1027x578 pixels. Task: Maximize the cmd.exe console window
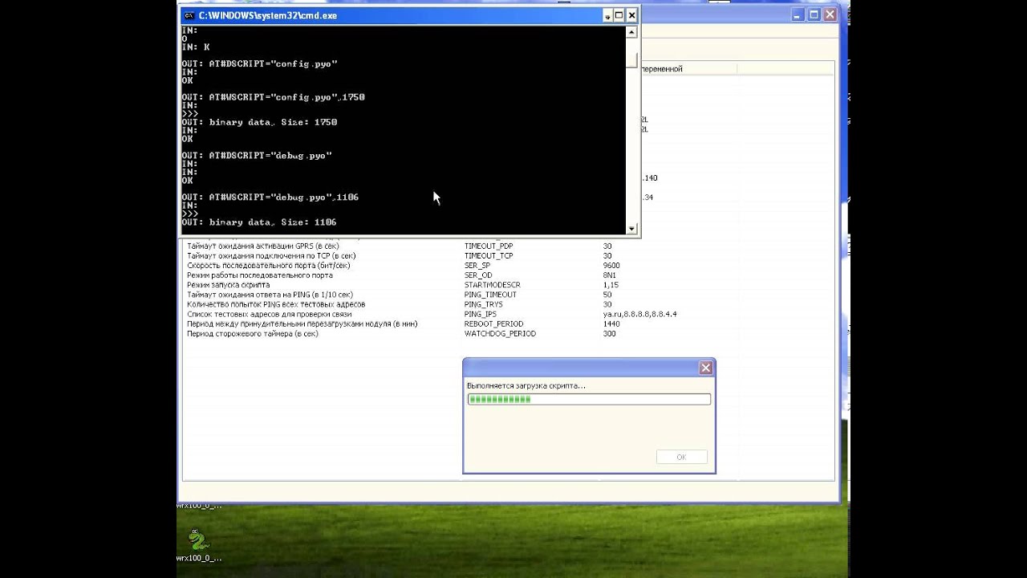(620, 15)
